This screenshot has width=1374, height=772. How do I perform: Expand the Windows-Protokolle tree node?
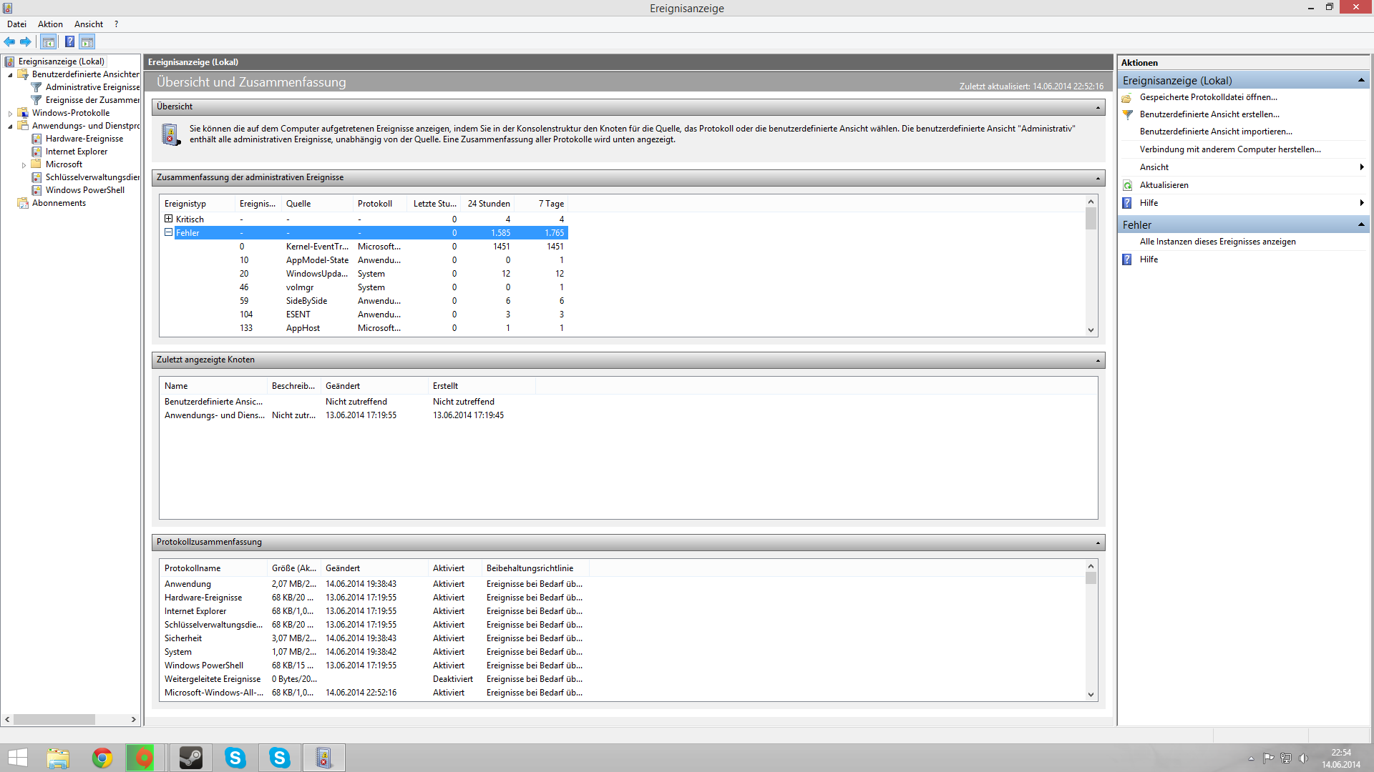pyautogui.click(x=10, y=114)
